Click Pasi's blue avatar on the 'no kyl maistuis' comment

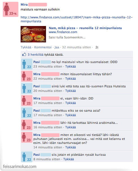tap(27, 64)
